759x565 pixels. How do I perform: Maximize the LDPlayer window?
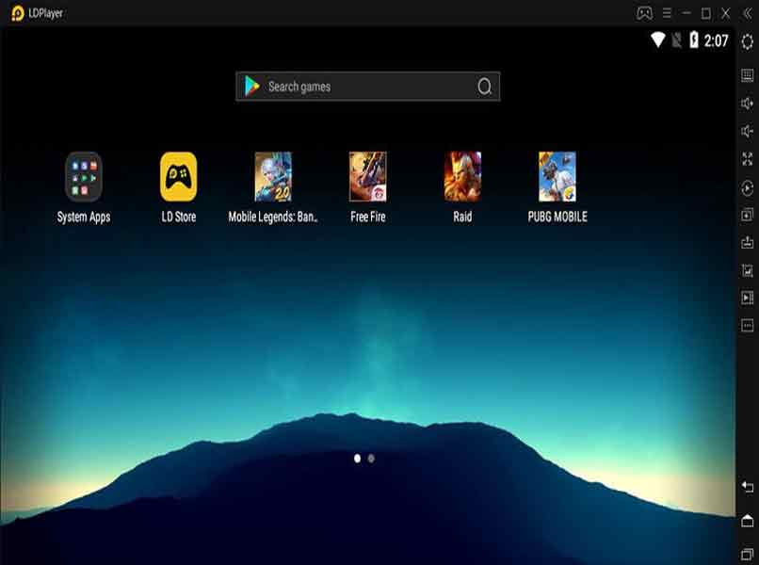[706, 13]
